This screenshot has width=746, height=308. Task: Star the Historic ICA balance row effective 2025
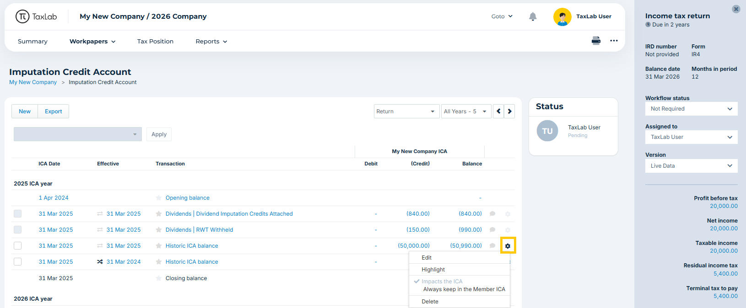point(159,246)
